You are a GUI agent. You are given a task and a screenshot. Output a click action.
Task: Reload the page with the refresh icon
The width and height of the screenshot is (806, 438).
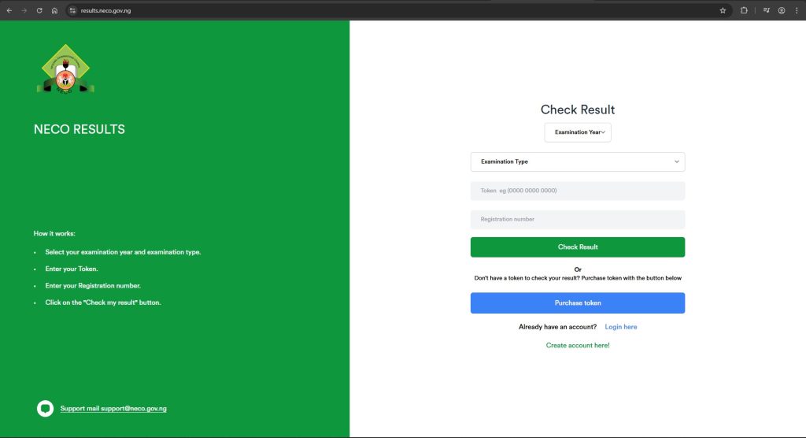click(39, 10)
